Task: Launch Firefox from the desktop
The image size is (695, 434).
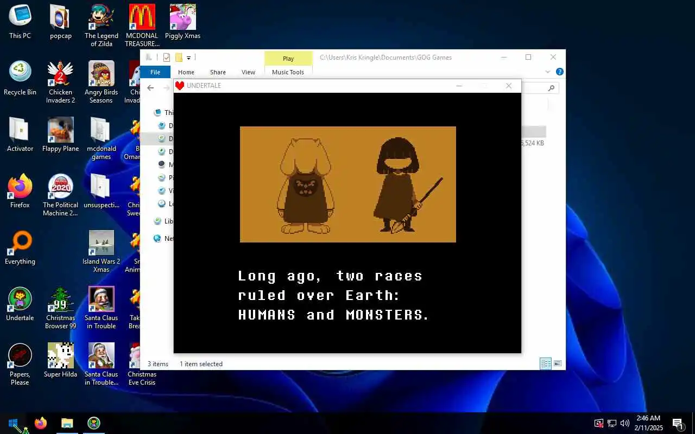Action: (x=20, y=191)
